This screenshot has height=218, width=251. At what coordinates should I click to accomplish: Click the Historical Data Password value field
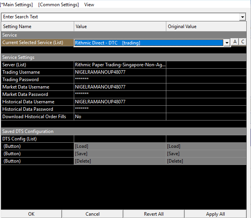click(120, 109)
